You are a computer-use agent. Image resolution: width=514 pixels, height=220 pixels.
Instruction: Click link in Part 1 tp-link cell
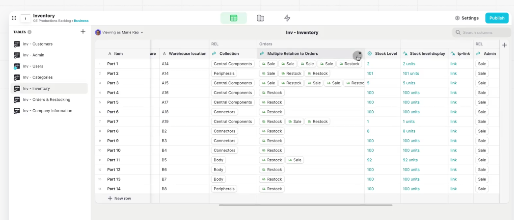(453, 64)
